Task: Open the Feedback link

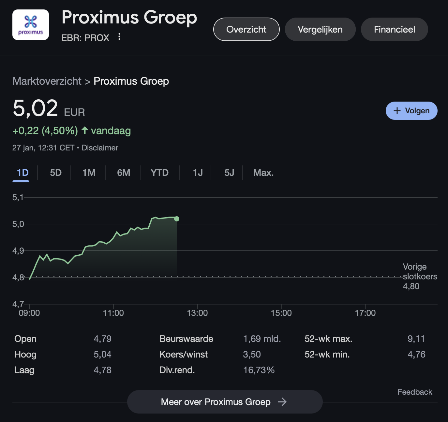Action: point(414,392)
